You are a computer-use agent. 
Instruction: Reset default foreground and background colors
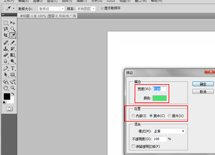(4, 102)
